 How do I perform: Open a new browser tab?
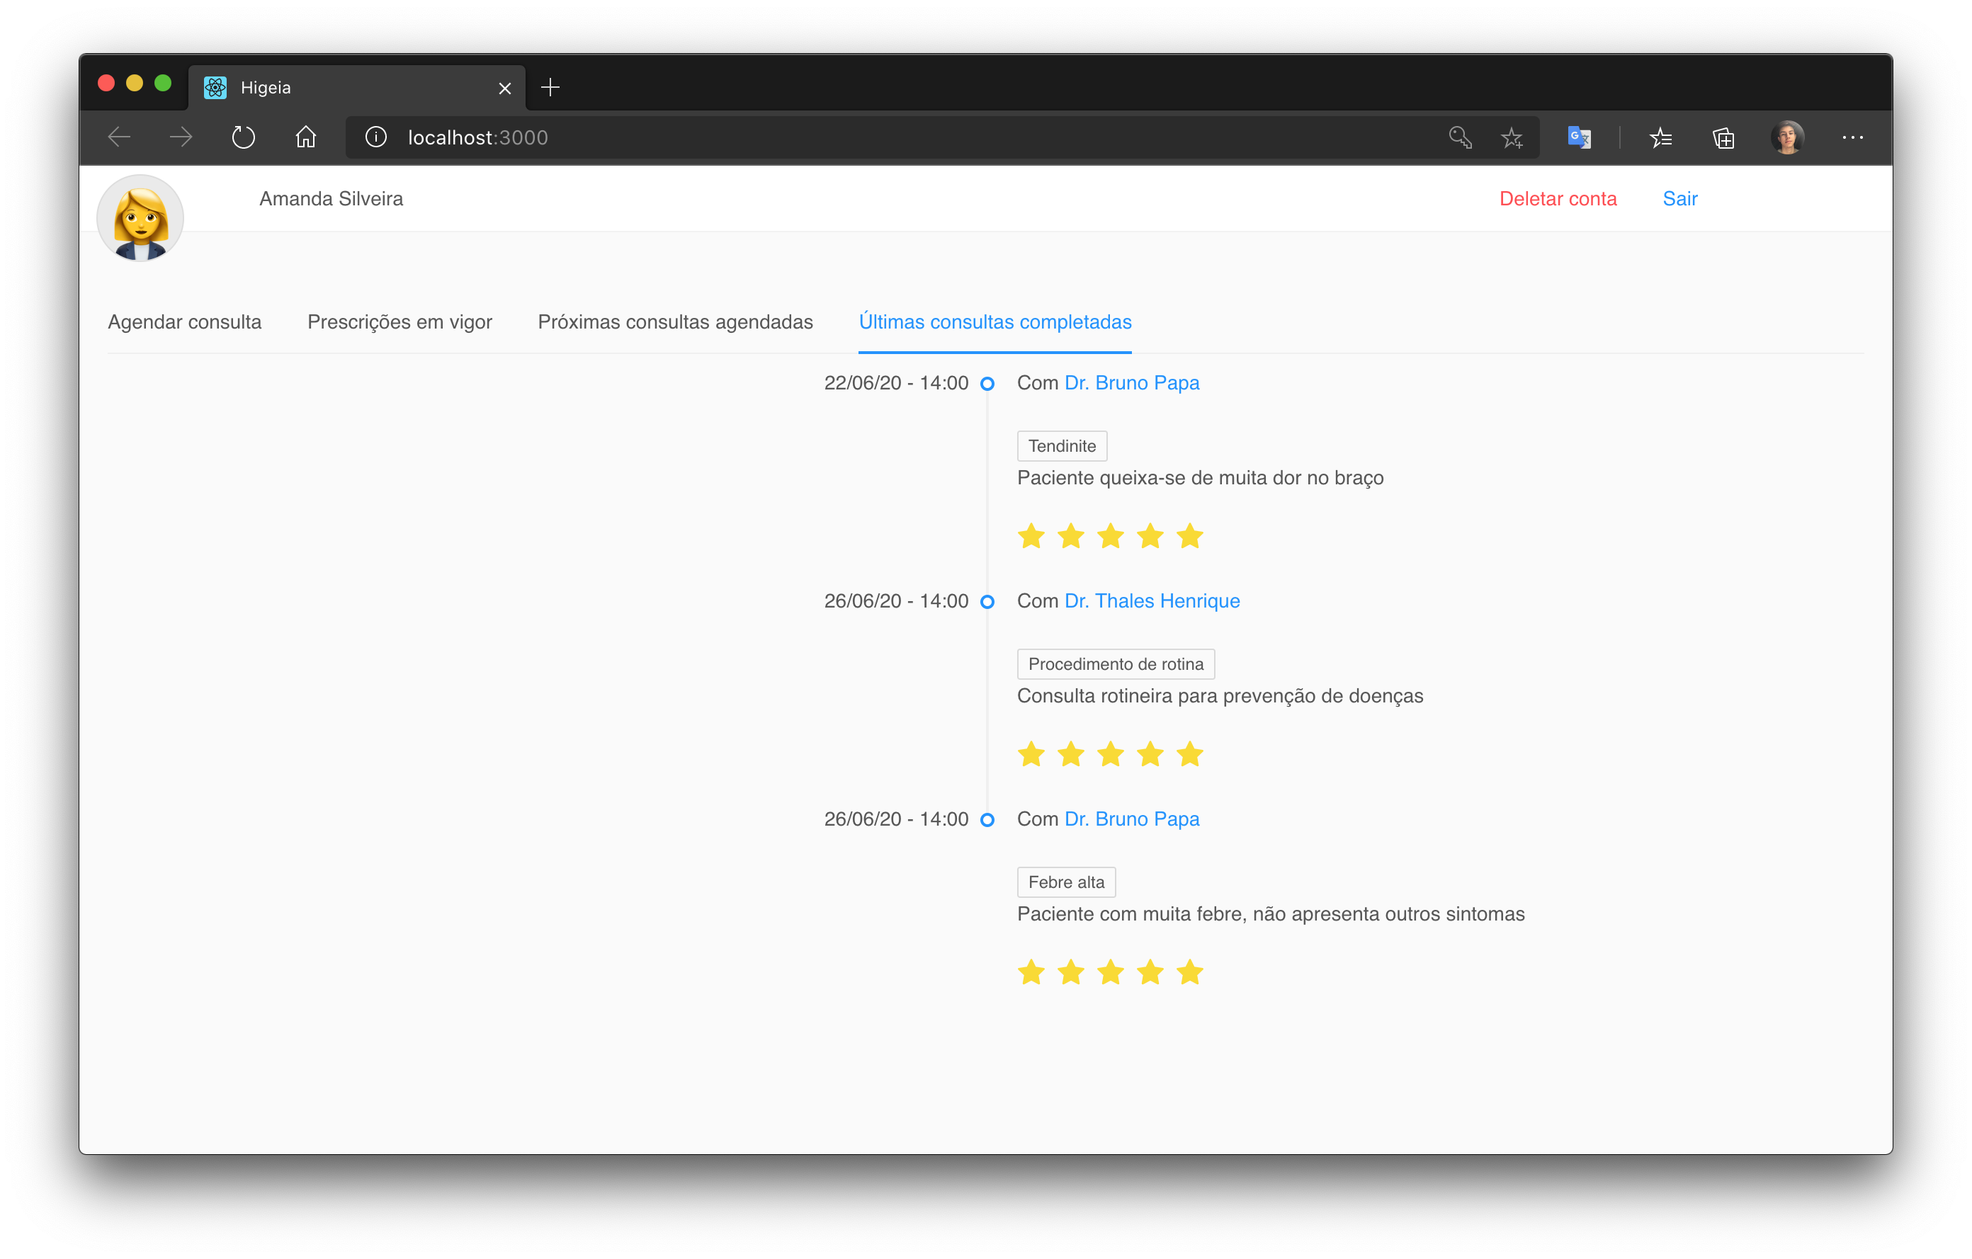click(x=550, y=87)
